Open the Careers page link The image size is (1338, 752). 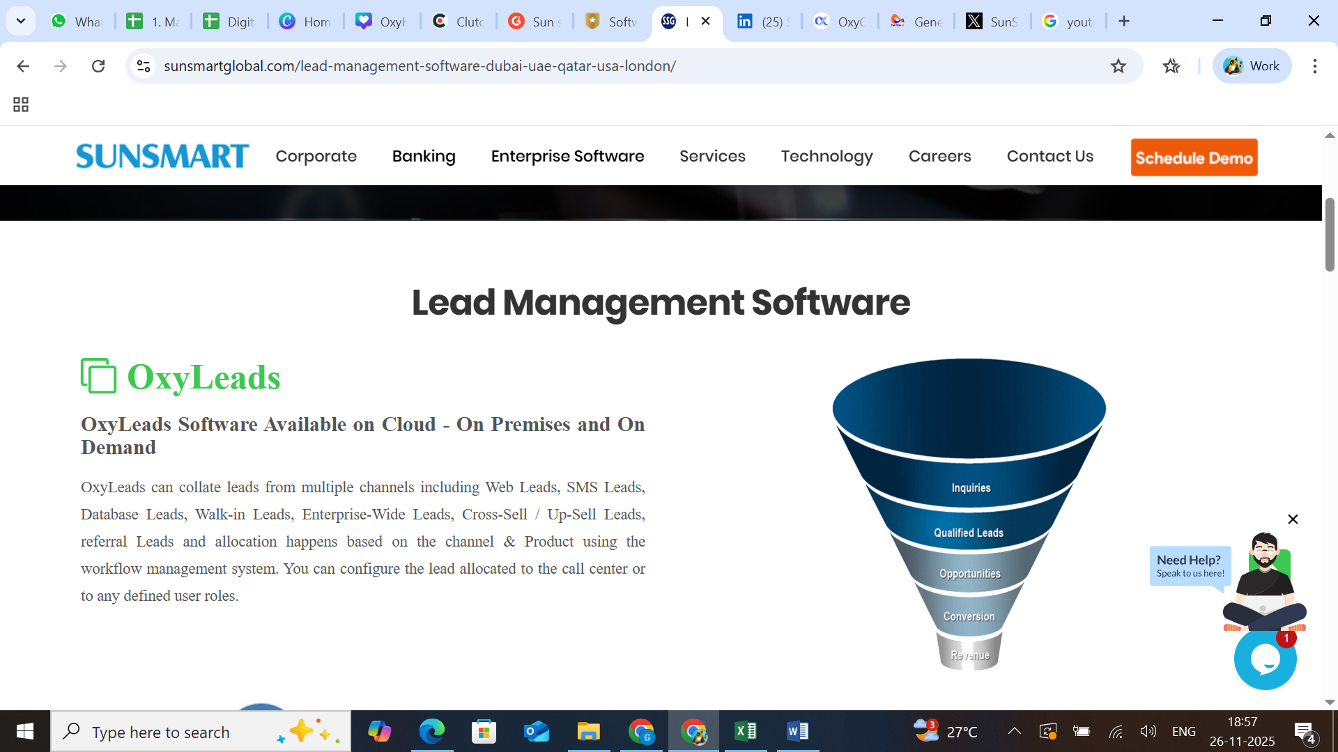(x=940, y=156)
